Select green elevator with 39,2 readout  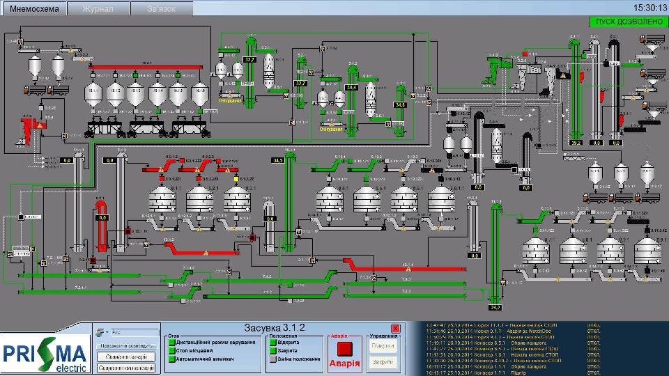click(x=575, y=90)
